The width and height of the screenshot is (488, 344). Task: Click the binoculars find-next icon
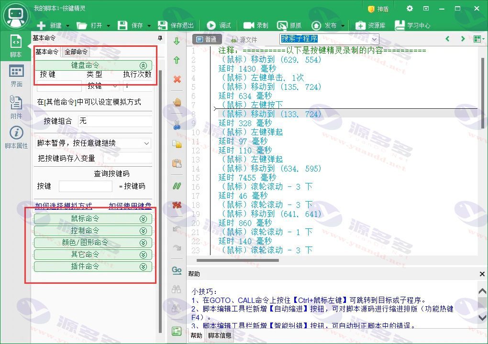pos(177,308)
